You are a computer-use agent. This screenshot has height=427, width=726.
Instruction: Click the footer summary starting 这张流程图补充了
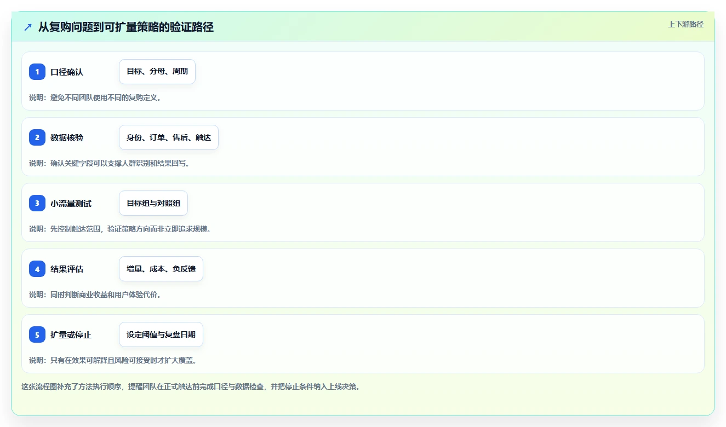[191, 386]
